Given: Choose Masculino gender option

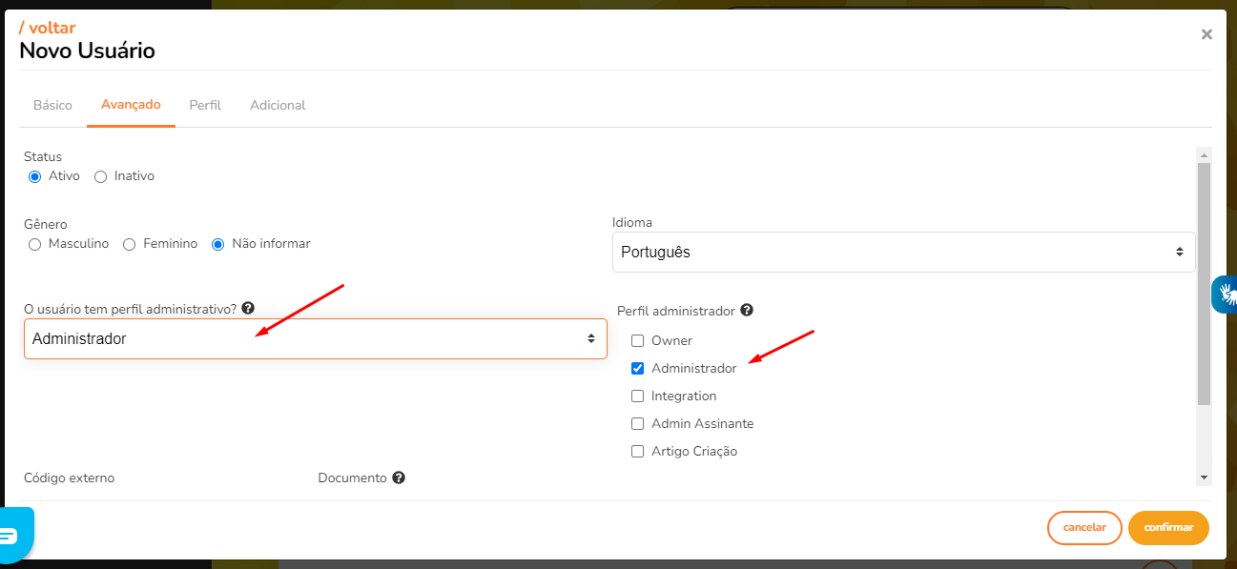Looking at the screenshot, I should [x=35, y=244].
